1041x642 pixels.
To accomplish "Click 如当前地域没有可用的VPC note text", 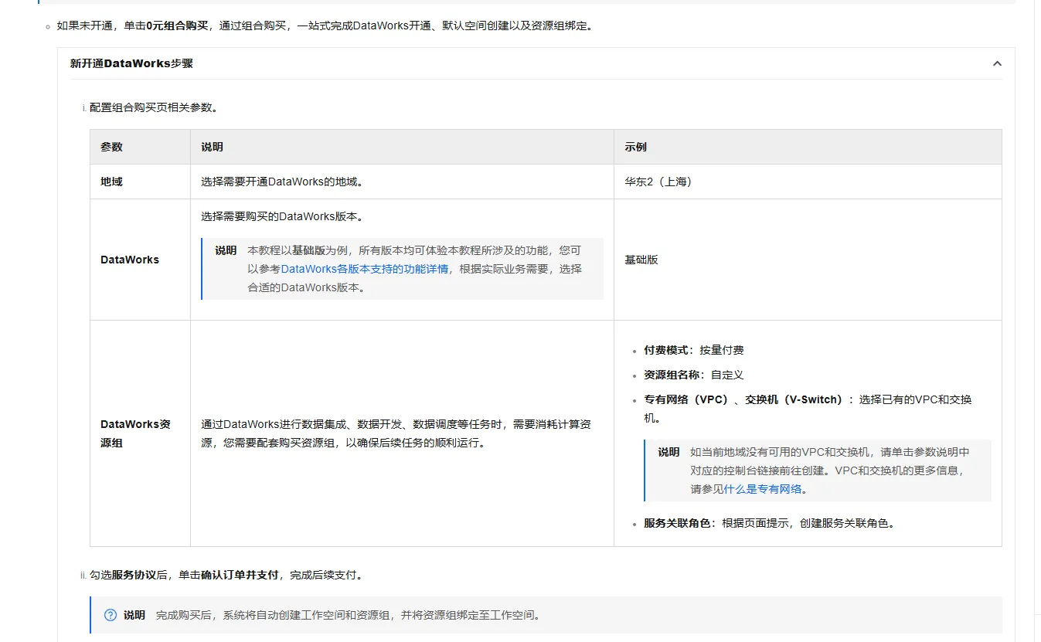I will tap(829, 470).
